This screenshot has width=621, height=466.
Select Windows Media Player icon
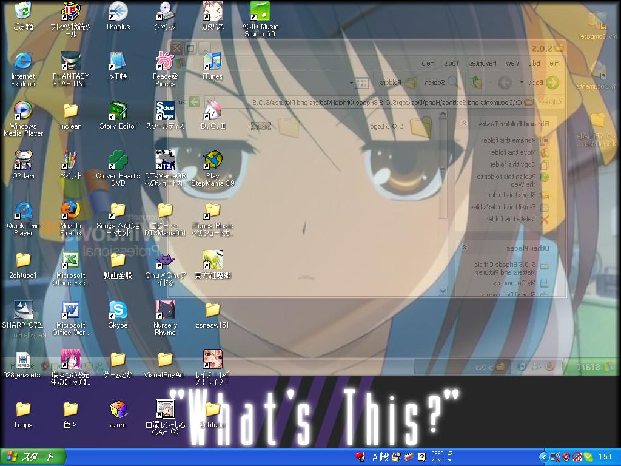pyautogui.click(x=23, y=119)
